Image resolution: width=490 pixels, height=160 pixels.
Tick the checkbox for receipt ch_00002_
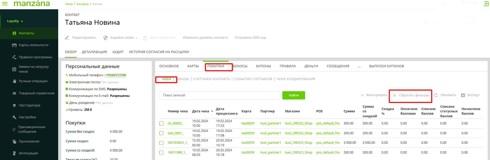tap(161, 123)
